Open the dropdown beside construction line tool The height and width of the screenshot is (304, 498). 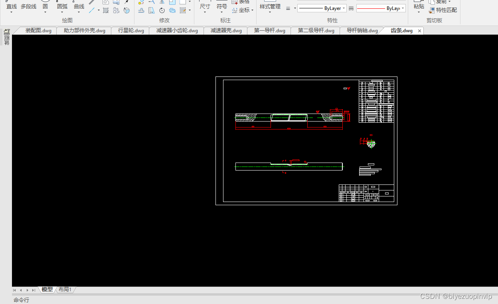click(99, 10)
